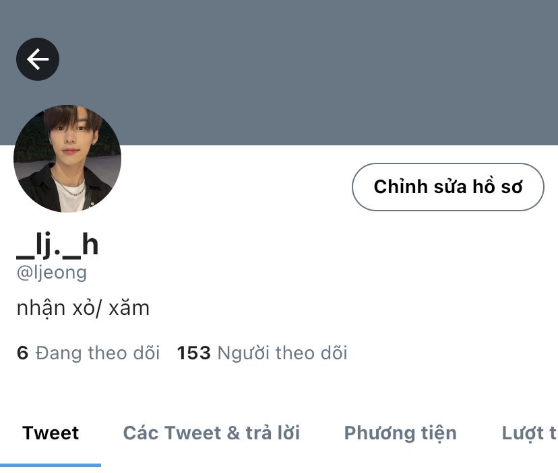Click the Chỉnh sửa hồ sơ button

point(448,187)
